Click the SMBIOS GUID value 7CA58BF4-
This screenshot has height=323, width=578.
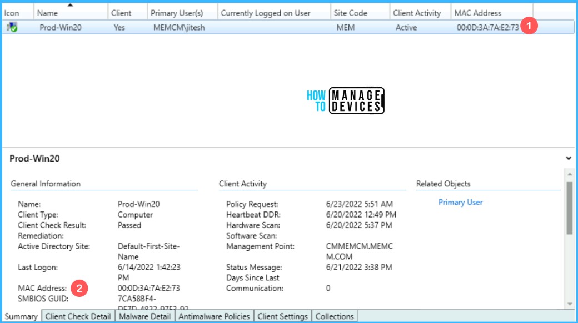pyautogui.click(x=137, y=299)
